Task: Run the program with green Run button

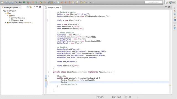Action: tap(24, 2)
